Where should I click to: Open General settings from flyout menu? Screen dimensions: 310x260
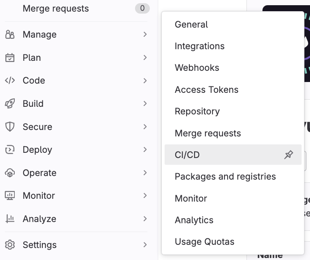click(191, 24)
